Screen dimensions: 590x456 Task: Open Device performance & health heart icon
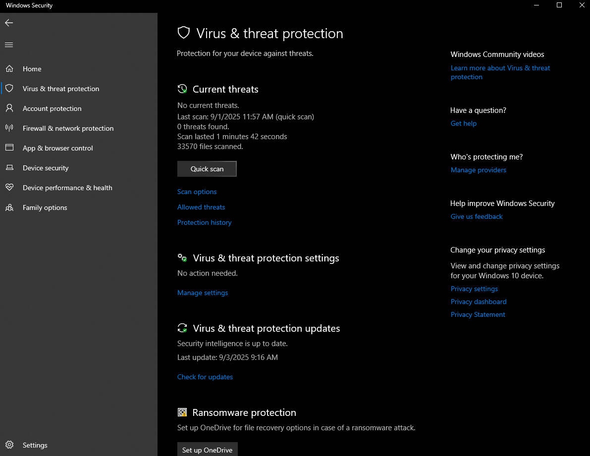(9, 188)
